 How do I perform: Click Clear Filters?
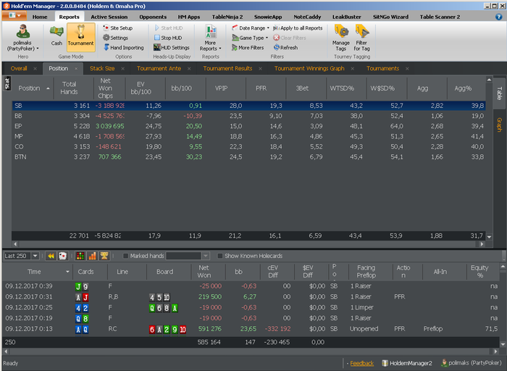[290, 38]
